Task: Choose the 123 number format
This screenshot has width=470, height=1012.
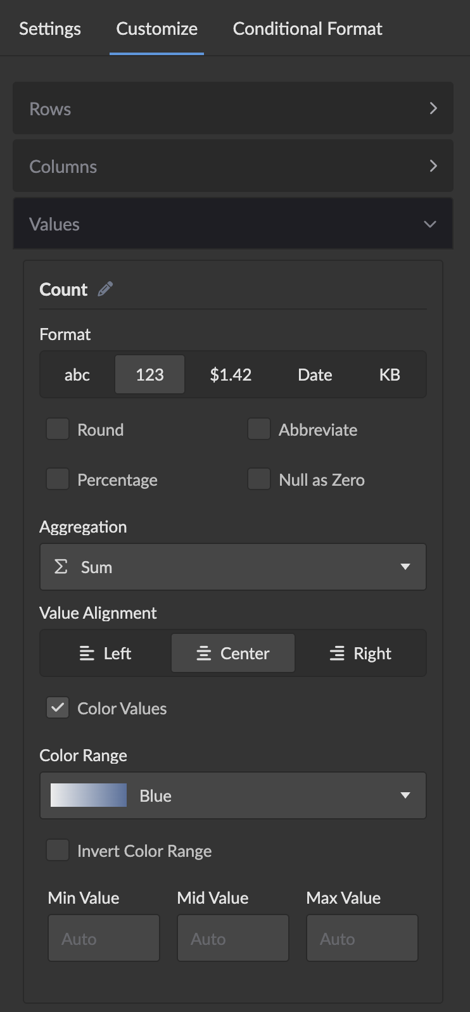Action: (149, 375)
